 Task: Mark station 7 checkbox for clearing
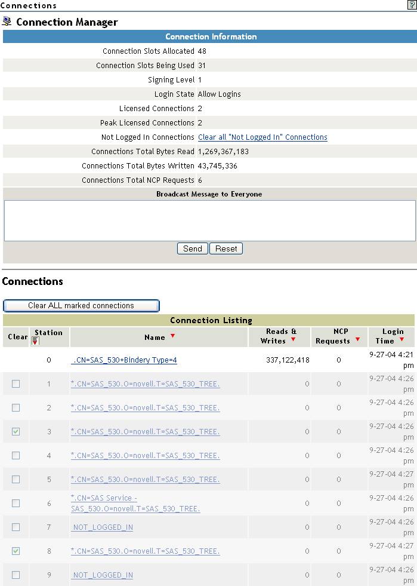(x=16, y=527)
